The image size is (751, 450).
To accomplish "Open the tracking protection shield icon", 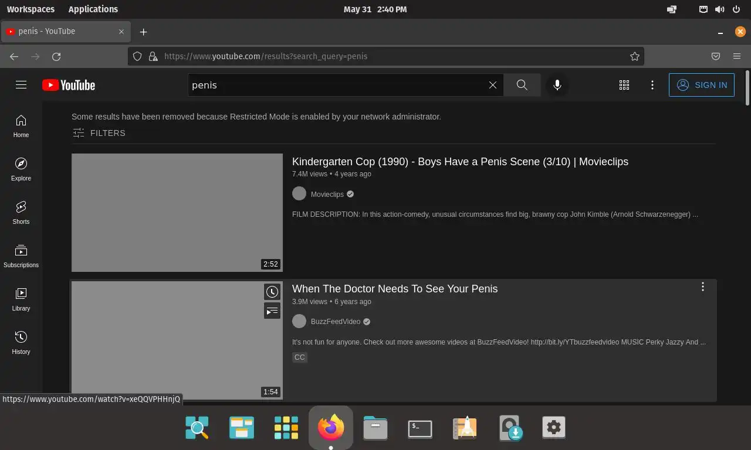I will pos(137,56).
